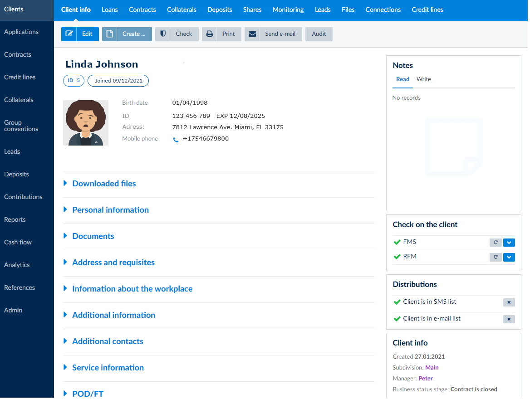Click the Joined 09/12/2021 badge

(x=118, y=81)
